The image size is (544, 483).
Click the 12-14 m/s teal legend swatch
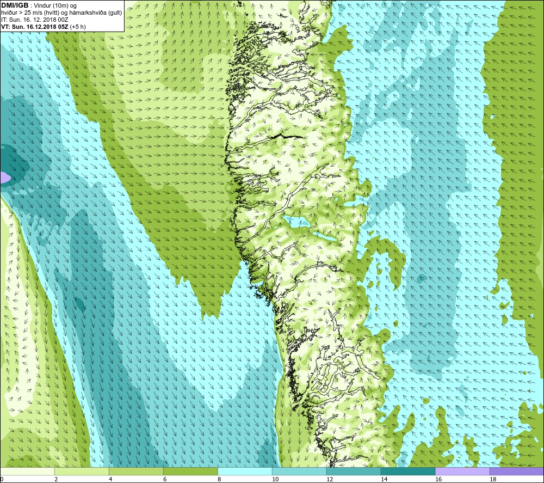click(x=354, y=471)
